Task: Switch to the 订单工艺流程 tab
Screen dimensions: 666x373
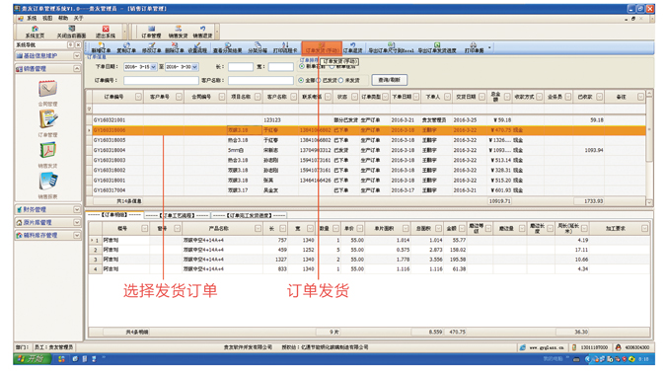Action: point(178,215)
